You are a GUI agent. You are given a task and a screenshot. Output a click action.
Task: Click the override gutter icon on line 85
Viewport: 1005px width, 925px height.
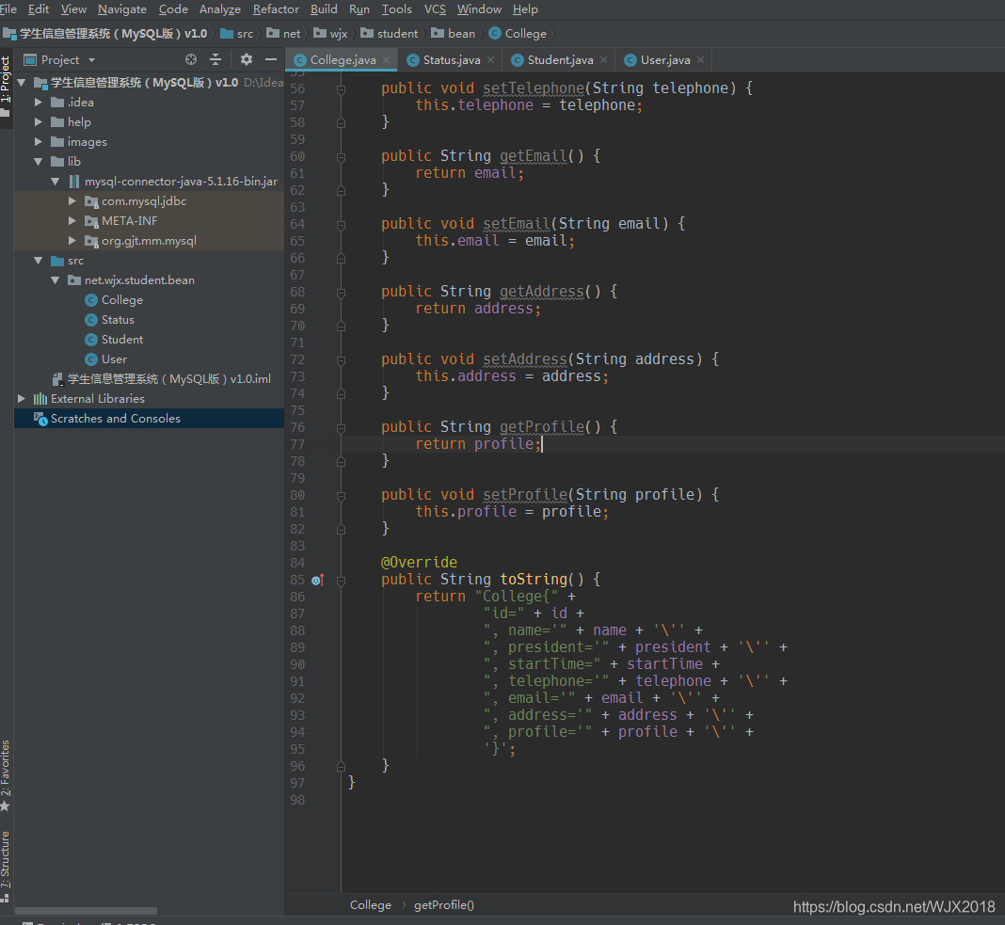tap(318, 581)
